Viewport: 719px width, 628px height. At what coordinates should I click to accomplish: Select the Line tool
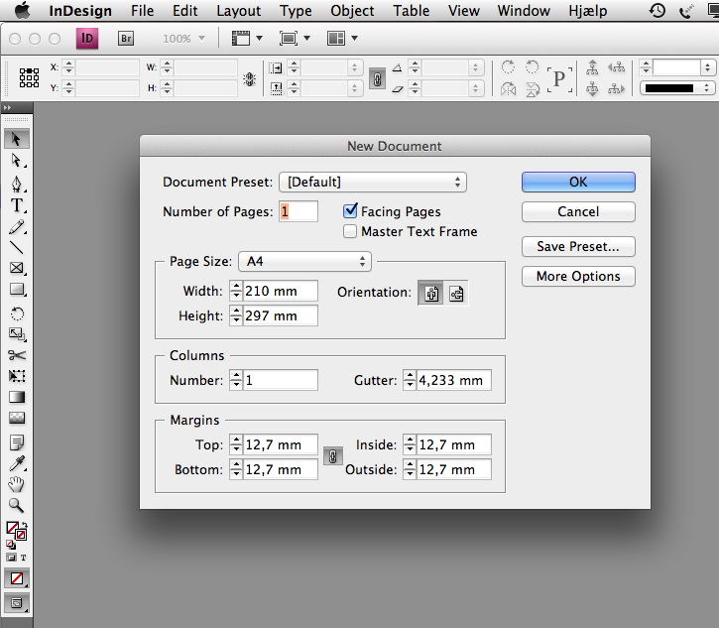[17, 248]
